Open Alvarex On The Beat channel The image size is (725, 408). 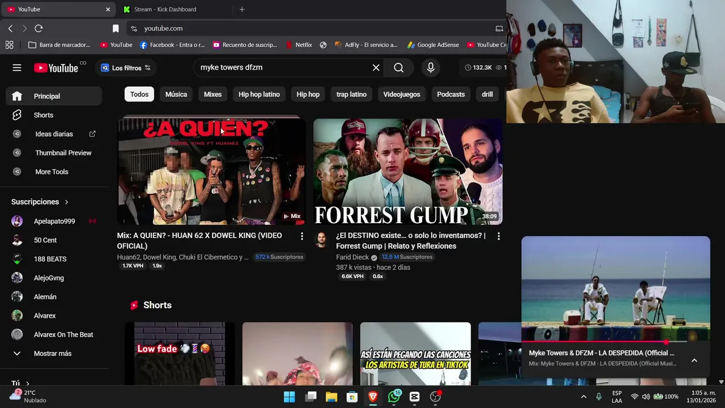tap(54, 334)
